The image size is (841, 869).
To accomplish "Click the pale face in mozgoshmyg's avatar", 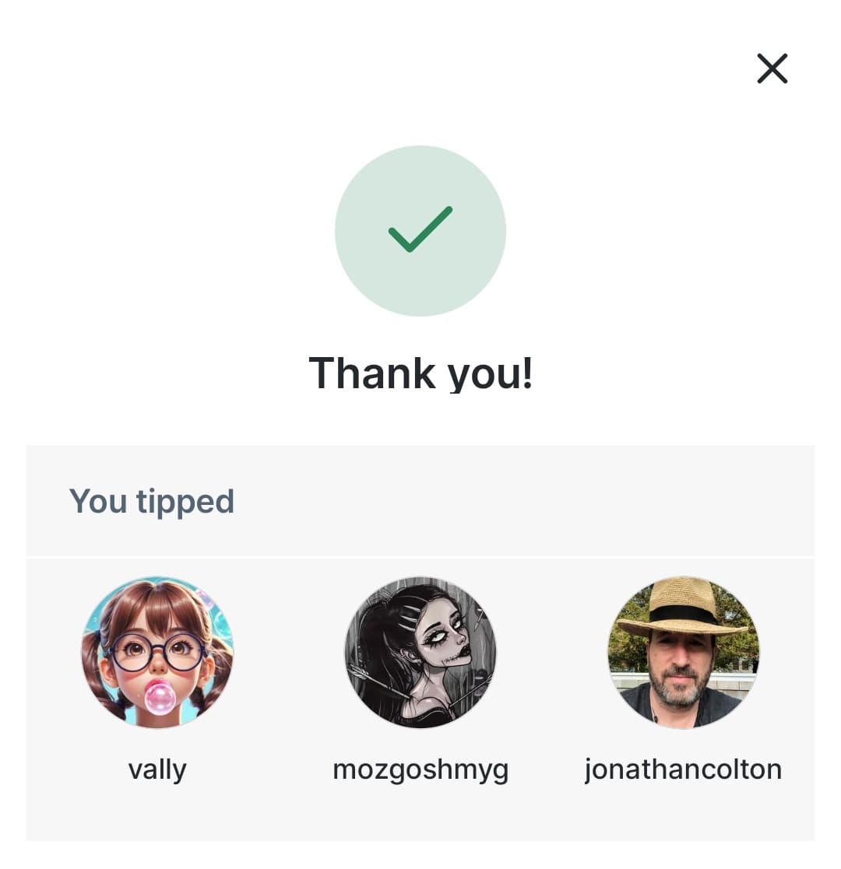I will click(x=445, y=634).
